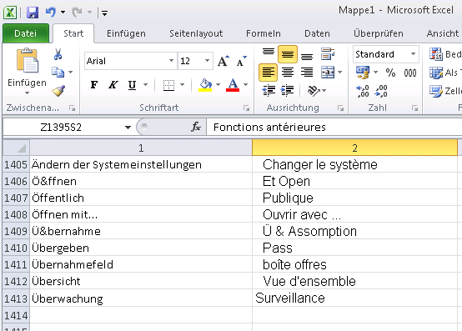Open insert function fx button

196,128
